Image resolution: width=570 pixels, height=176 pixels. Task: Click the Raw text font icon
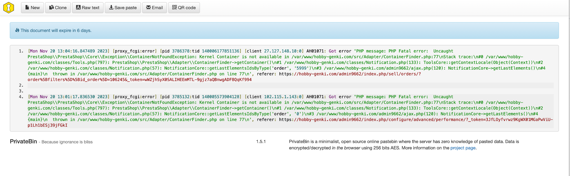pyautogui.click(x=78, y=7)
